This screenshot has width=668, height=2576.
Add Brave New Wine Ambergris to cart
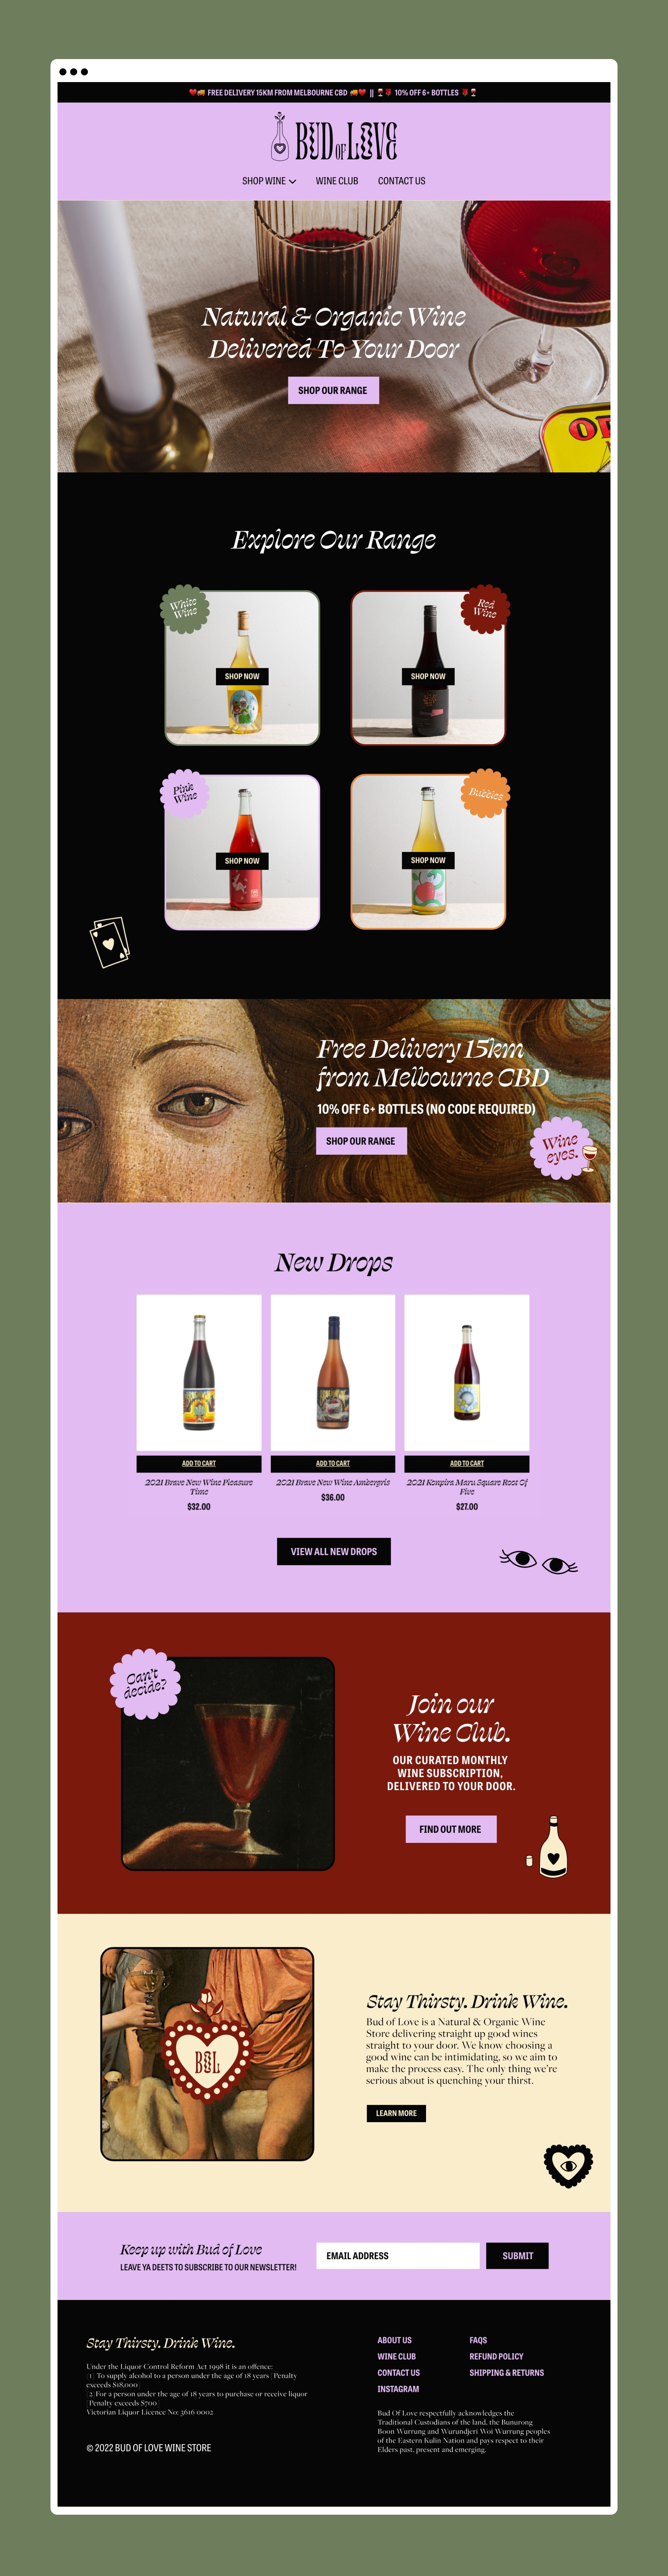(333, 1463)
